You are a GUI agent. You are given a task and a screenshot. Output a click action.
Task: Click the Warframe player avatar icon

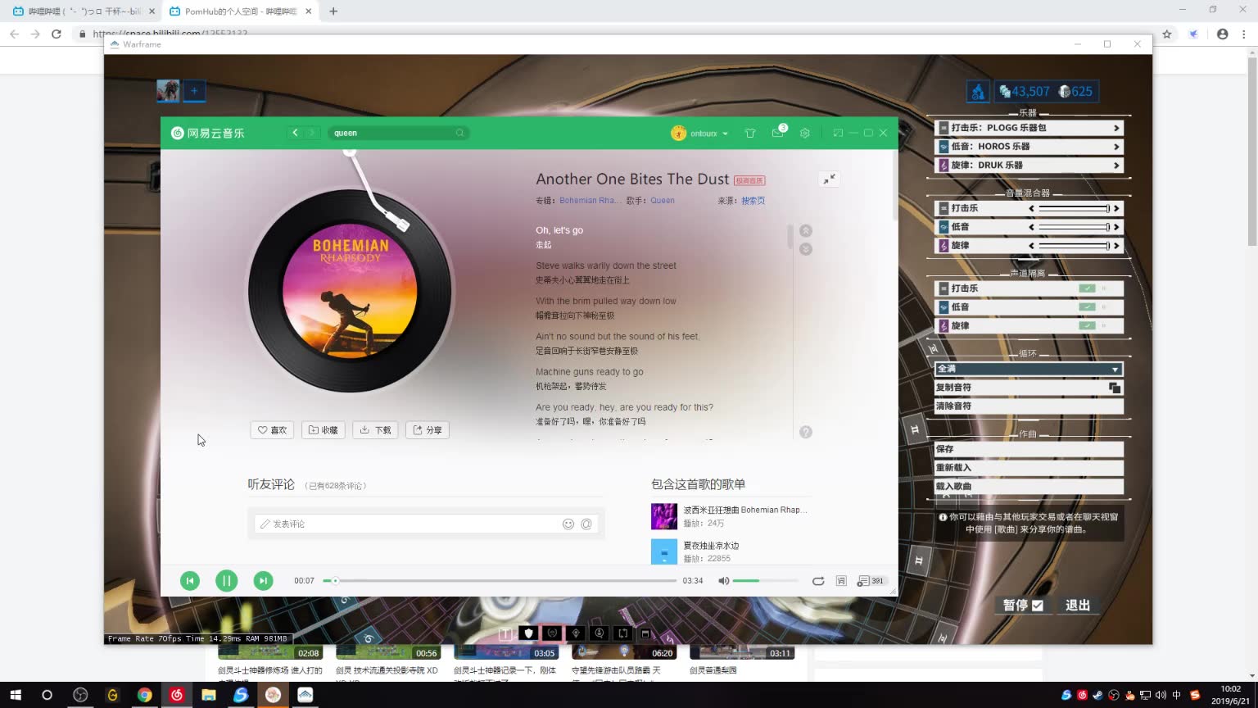(x=168, y=91)
